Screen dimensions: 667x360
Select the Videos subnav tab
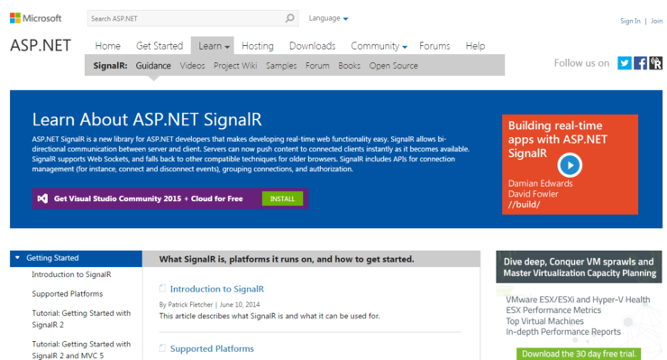(x=192, y=66)
